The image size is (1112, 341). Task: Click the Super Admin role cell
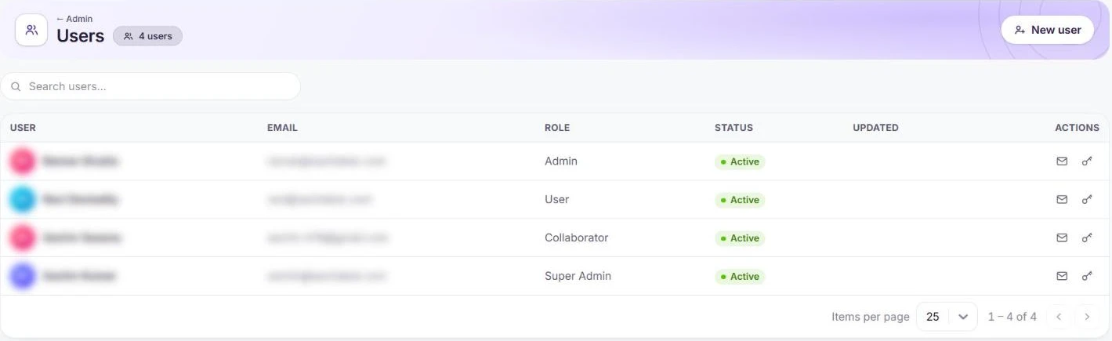click(578, 276)
